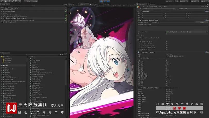Select the Scale tool in the toolbar
This screenshot has width=209, height=118.
point(13,1)
